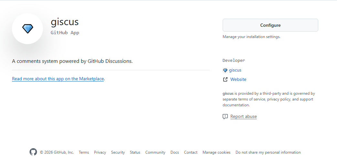This screenshot has width=337, height=163.
Task: Check GitHub Status footer link
Action: click(135, 152)
